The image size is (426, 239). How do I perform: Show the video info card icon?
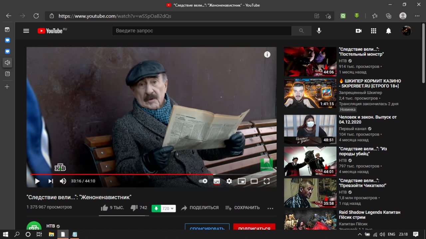pyautogui.click(x=267, y=55)
